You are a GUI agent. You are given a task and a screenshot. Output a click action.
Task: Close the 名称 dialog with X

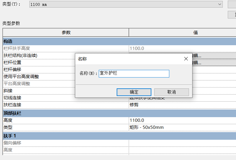point(186,59)
